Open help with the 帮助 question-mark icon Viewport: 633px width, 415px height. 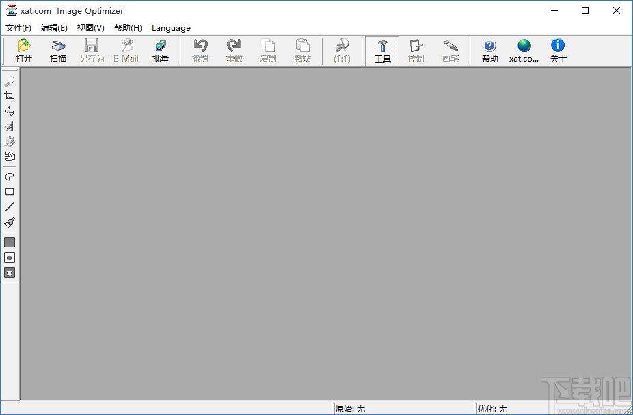pyautogui.click(x=489, y=51)
